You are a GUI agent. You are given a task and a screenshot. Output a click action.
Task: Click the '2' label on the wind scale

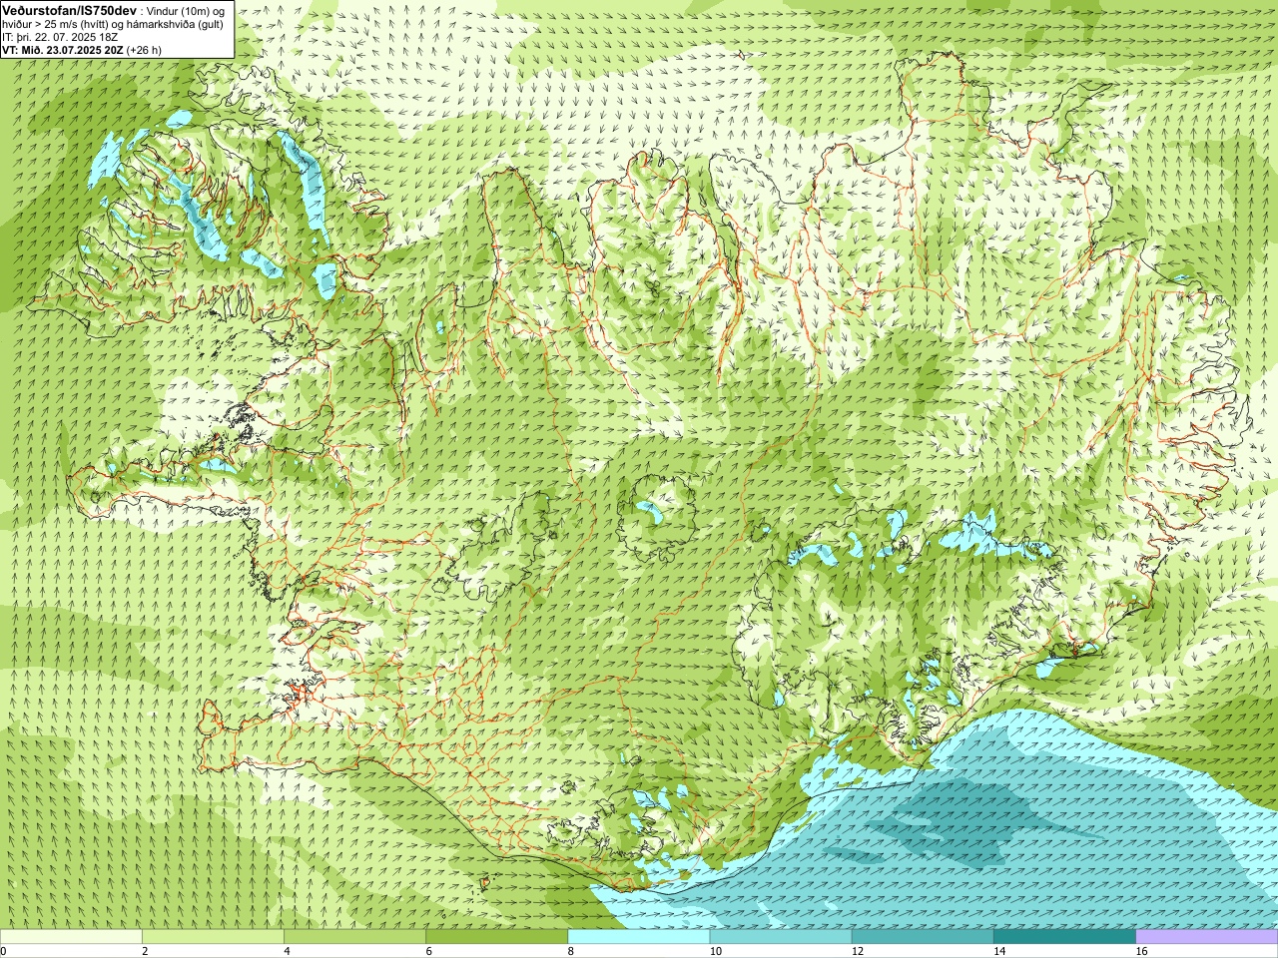[x=145, y=951]
